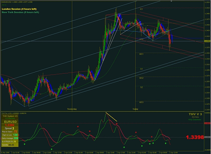Select the S2 pivot level label
The height and width of the screenshot is (154, 211).
point(141,87)
